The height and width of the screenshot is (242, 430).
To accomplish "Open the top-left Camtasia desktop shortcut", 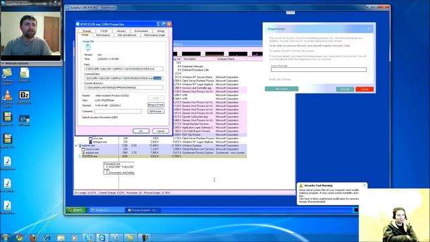I will [7, 76].
